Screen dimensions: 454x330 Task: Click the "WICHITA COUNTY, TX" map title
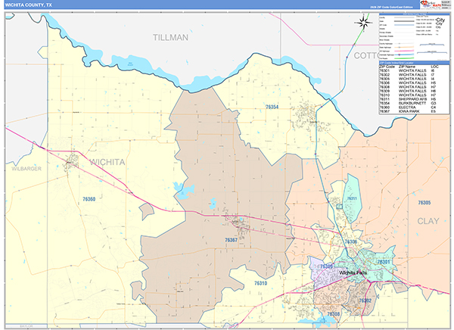pos(27,5)
